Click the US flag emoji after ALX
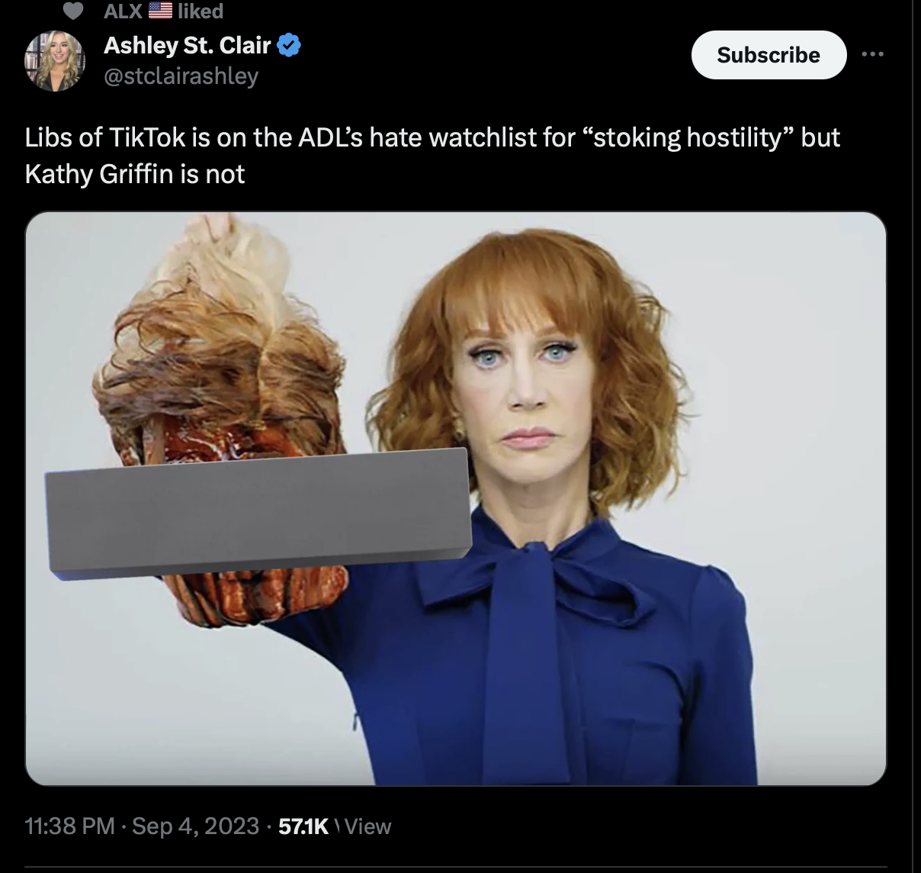This screenshot has height=873, width=921. pos(159,11)
